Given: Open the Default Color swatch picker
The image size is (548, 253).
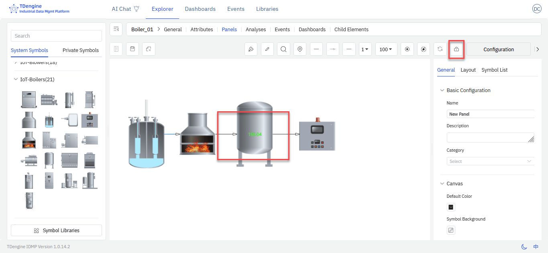Looking at the screenshot, I should coord(451,207).
